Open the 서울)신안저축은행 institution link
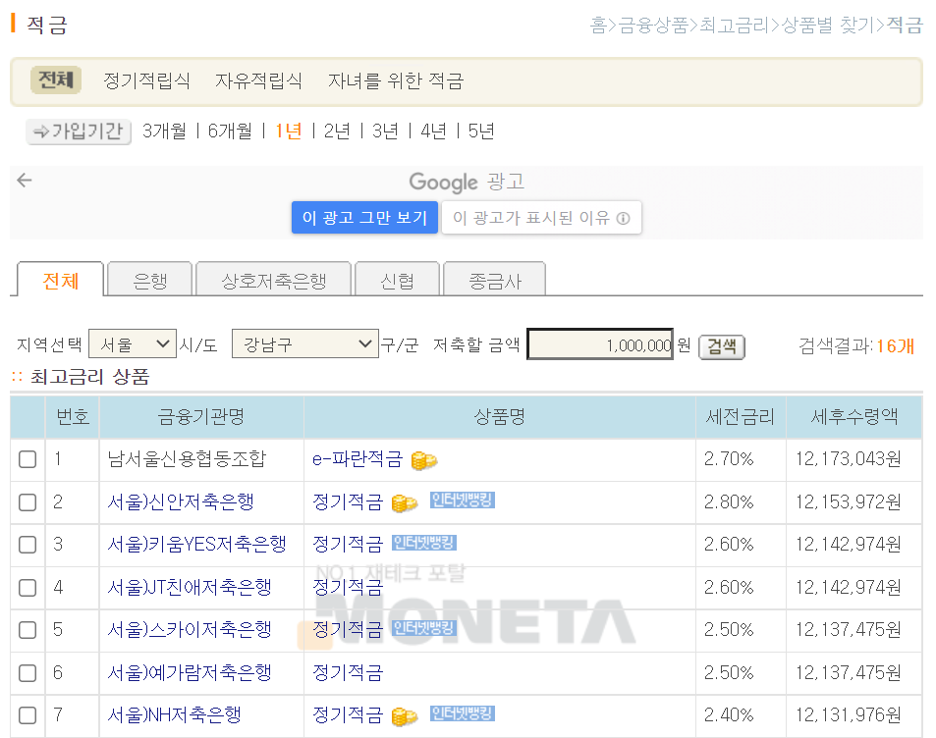The height and width of the screenshot is (738, 936). (181, 501)
